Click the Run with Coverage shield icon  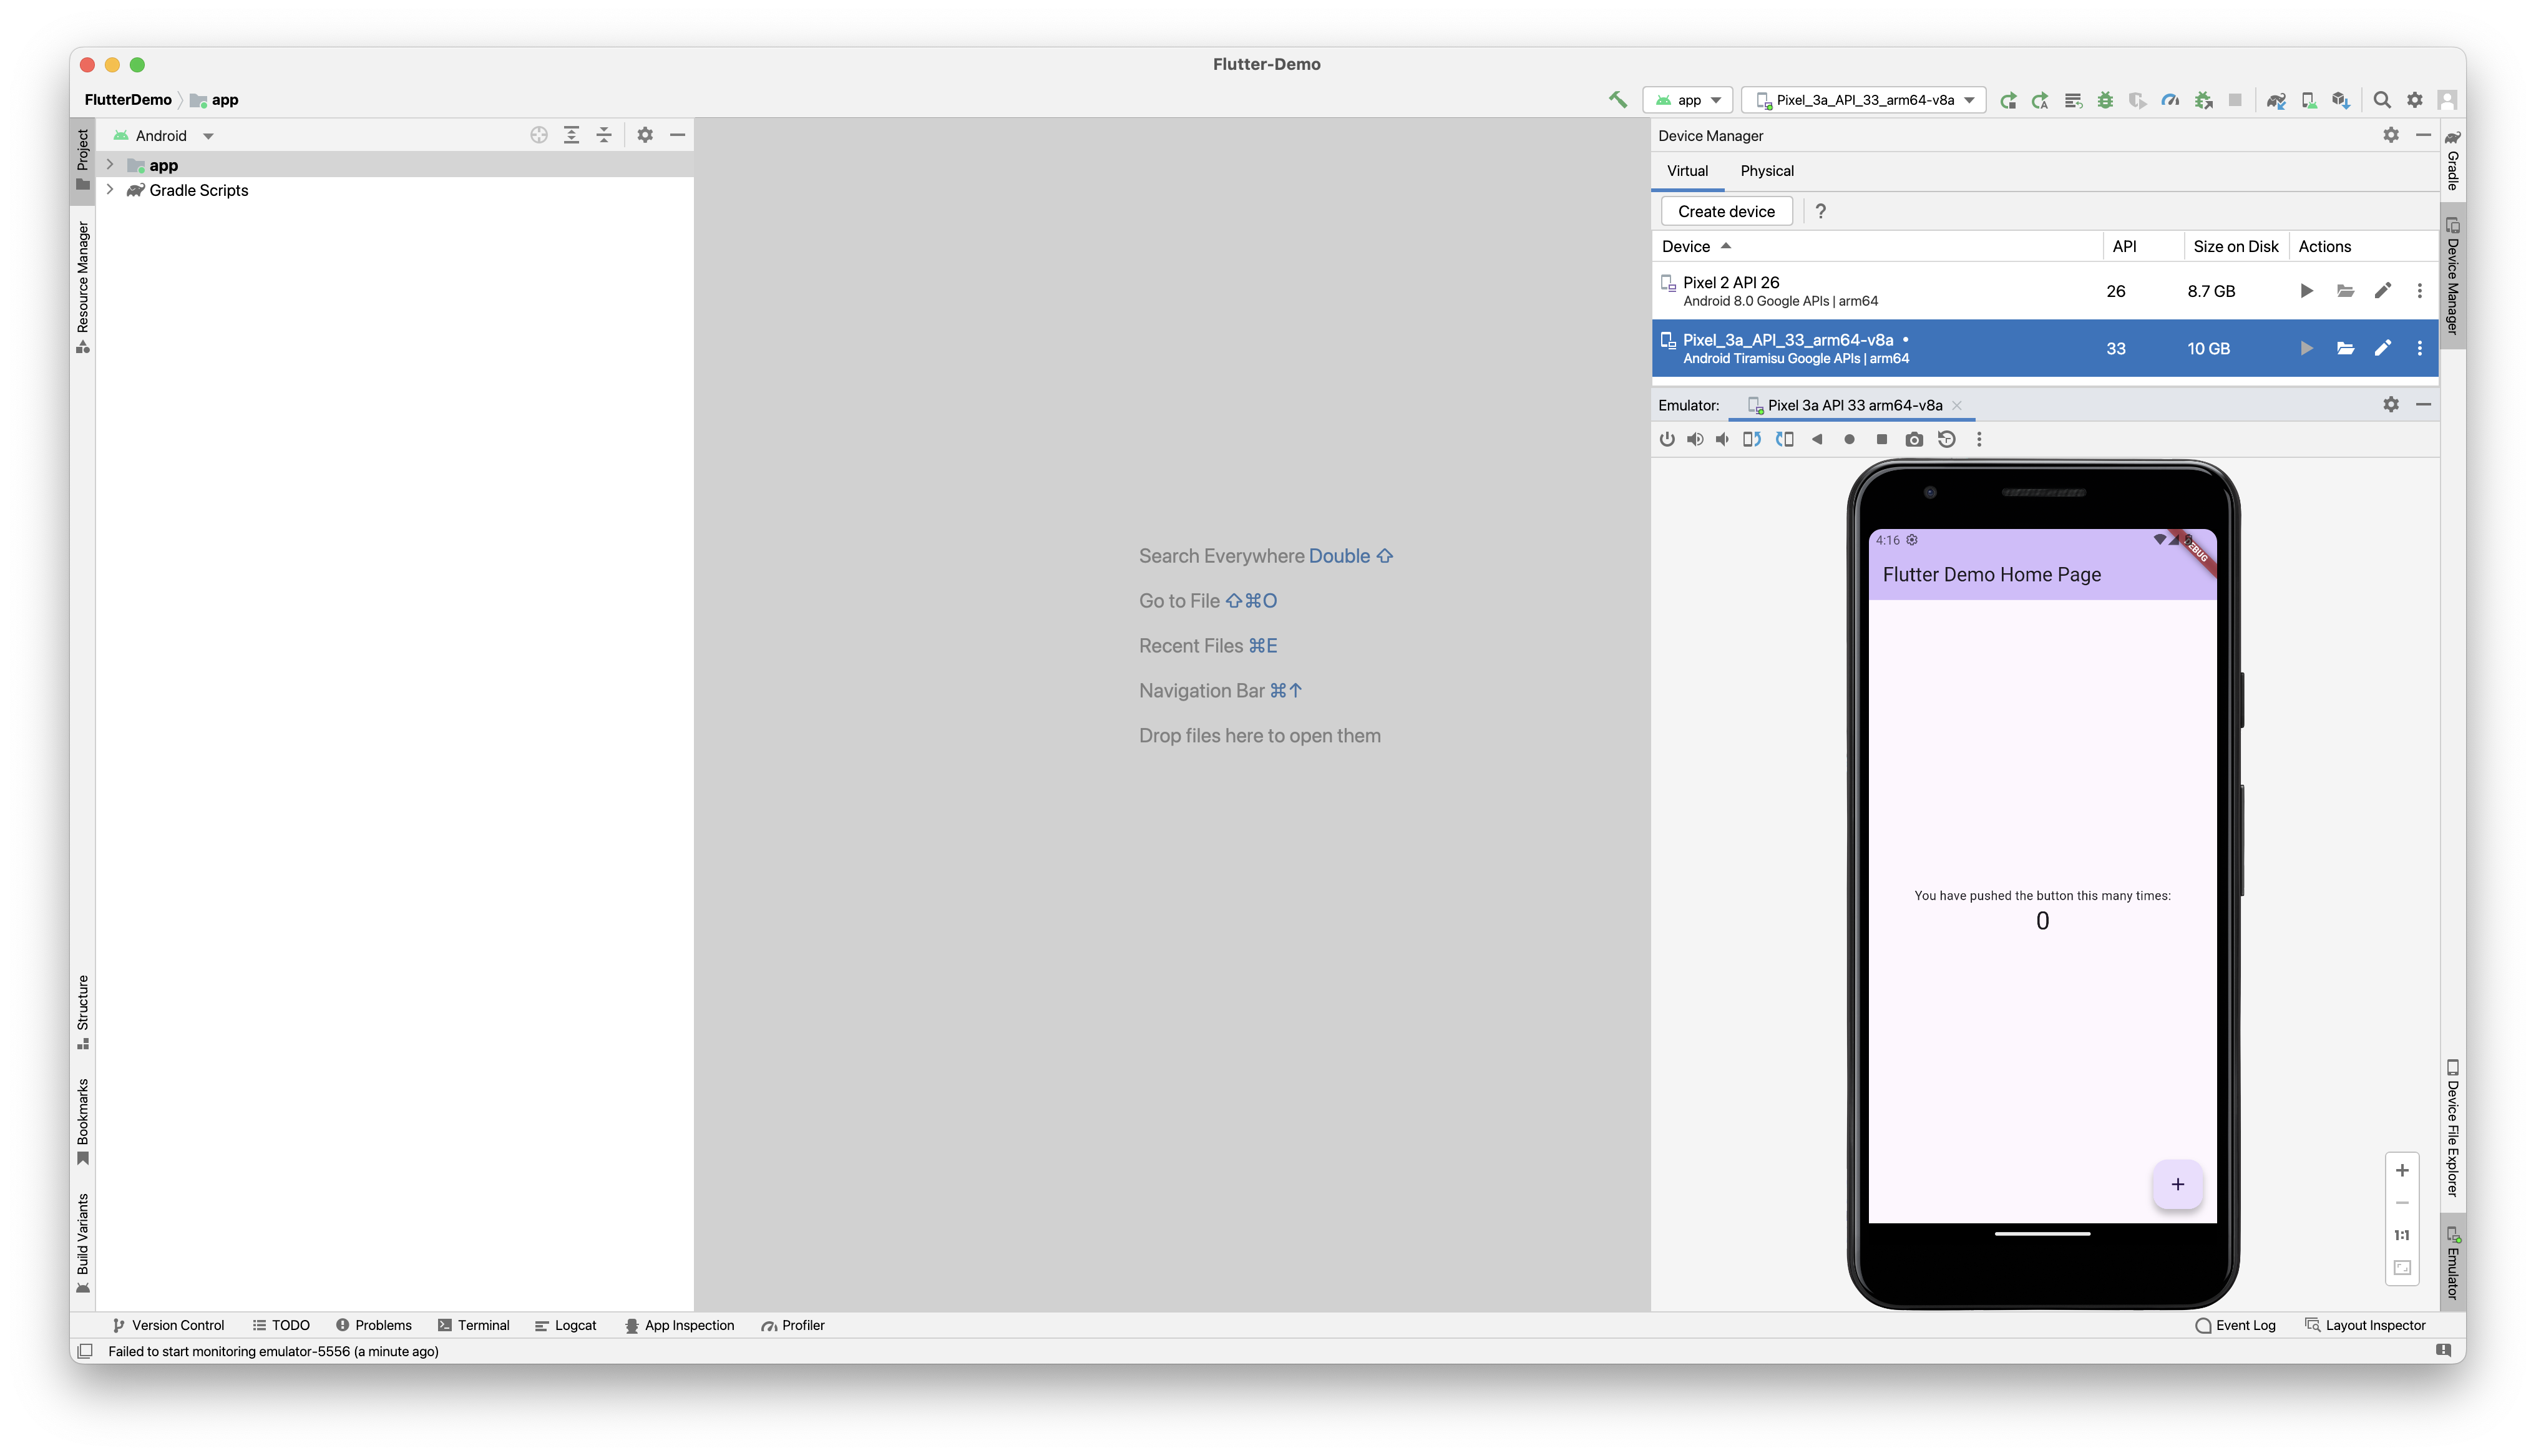pyautogui.click(x=2137, y=100)
